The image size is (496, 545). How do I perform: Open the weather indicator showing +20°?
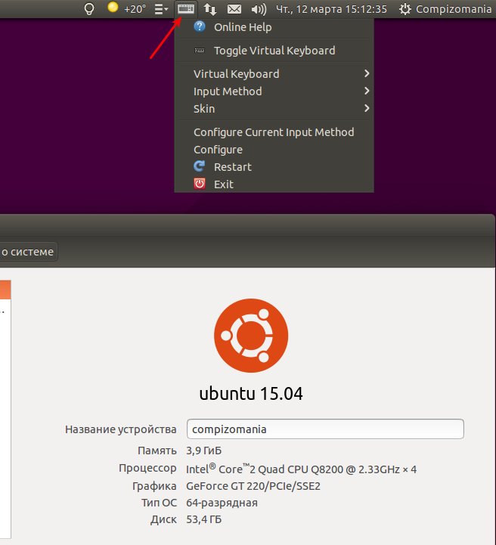(126, 8)
